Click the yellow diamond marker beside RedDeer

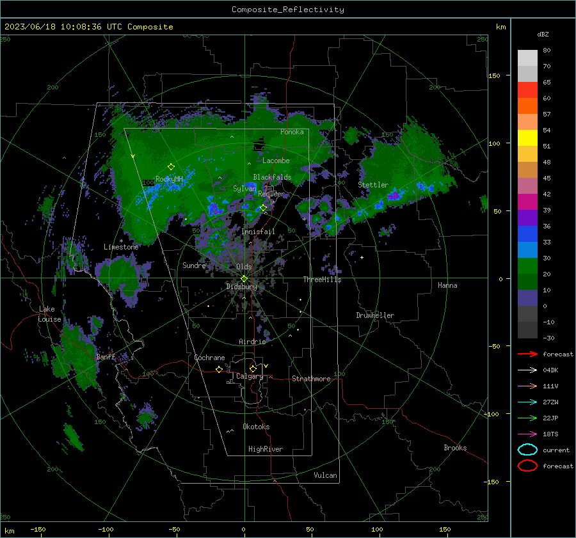coord(264,208)
